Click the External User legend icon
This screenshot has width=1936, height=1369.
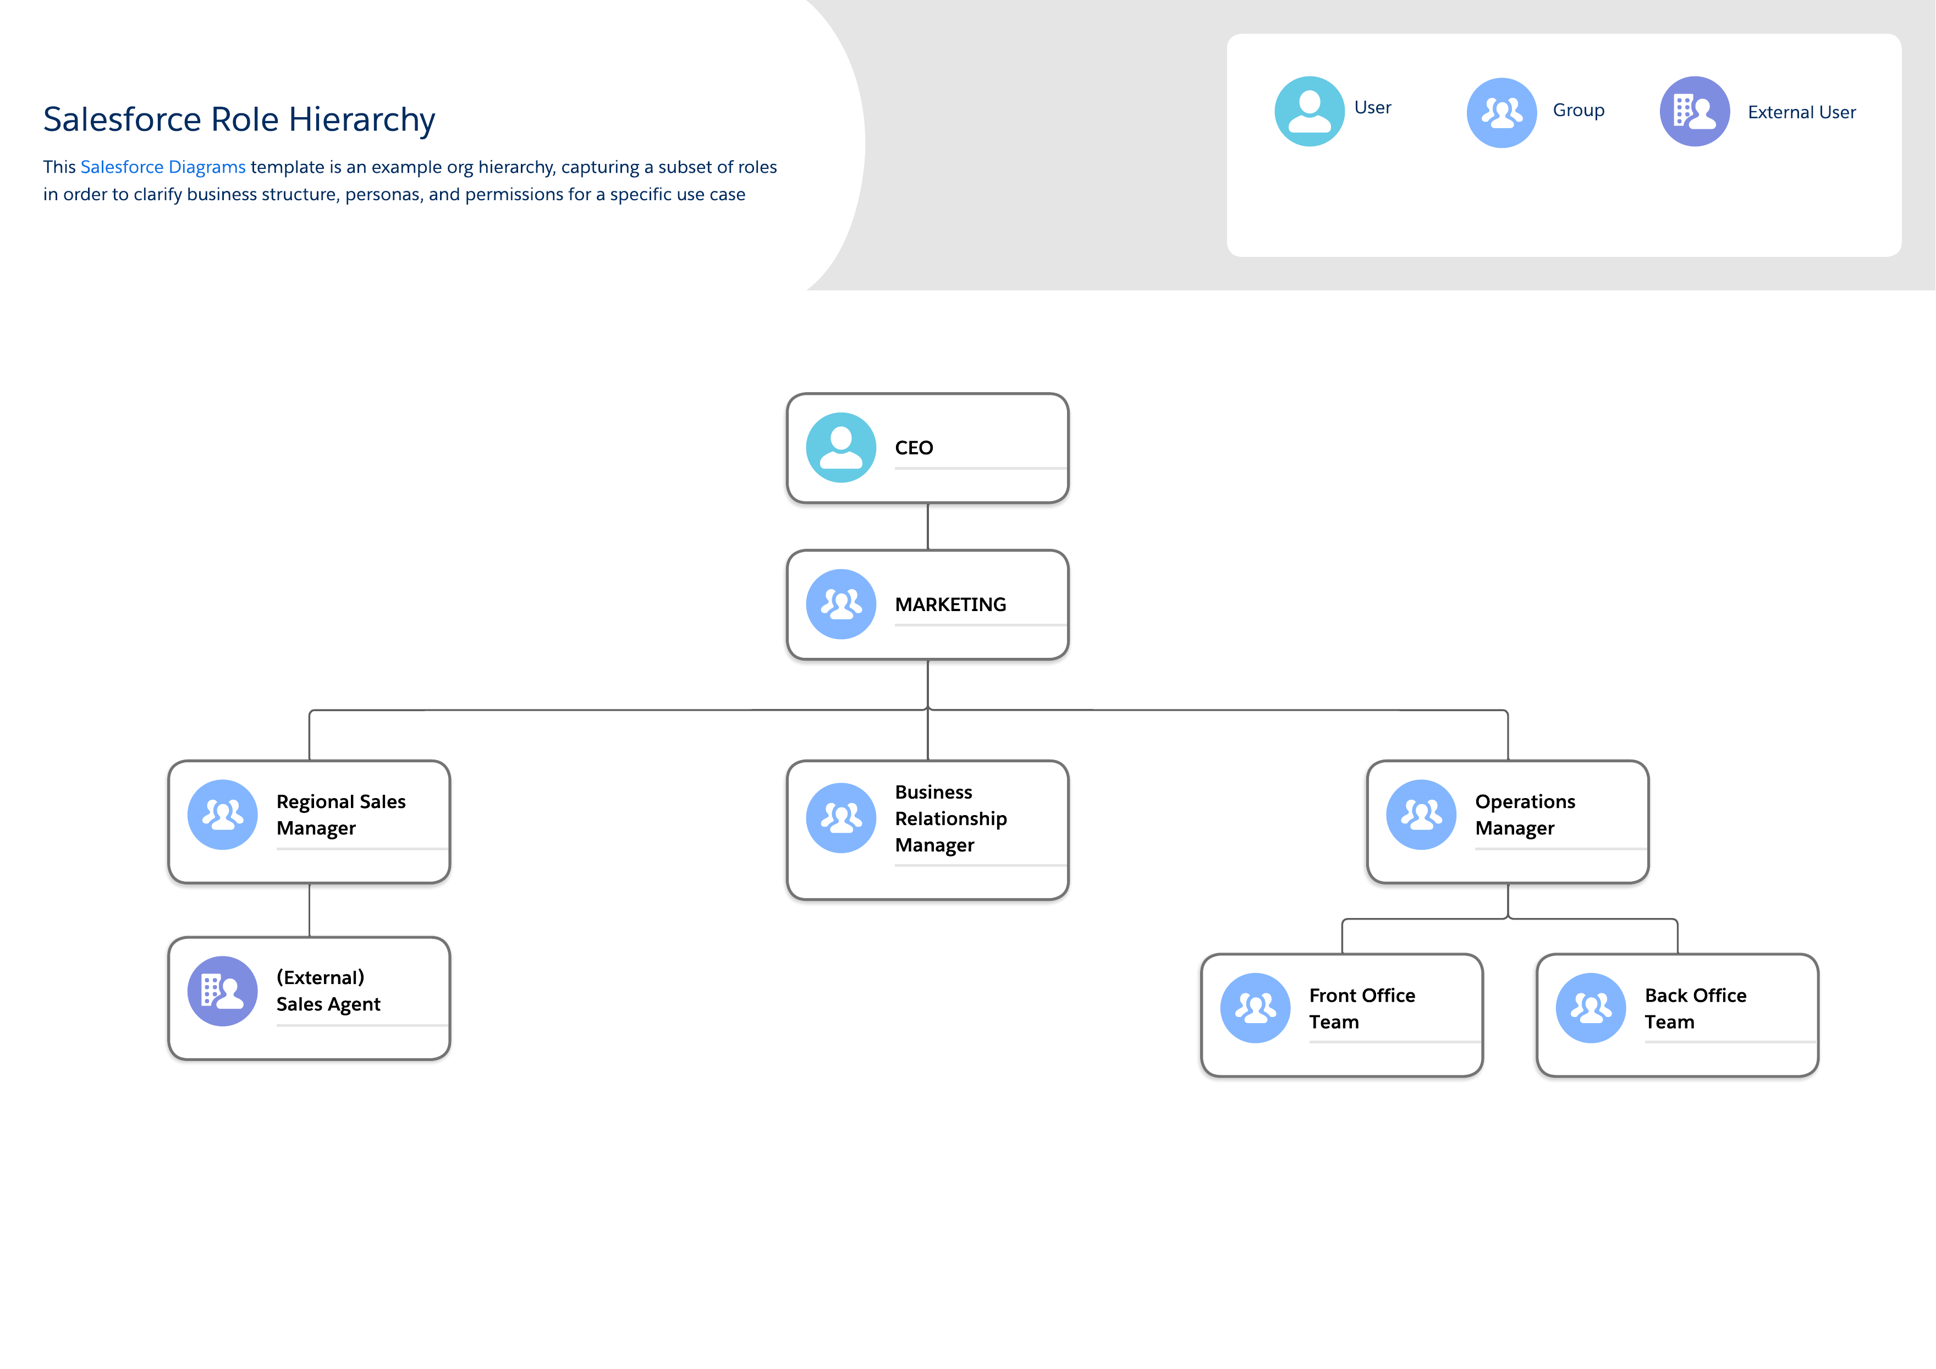coord(1694,111)
